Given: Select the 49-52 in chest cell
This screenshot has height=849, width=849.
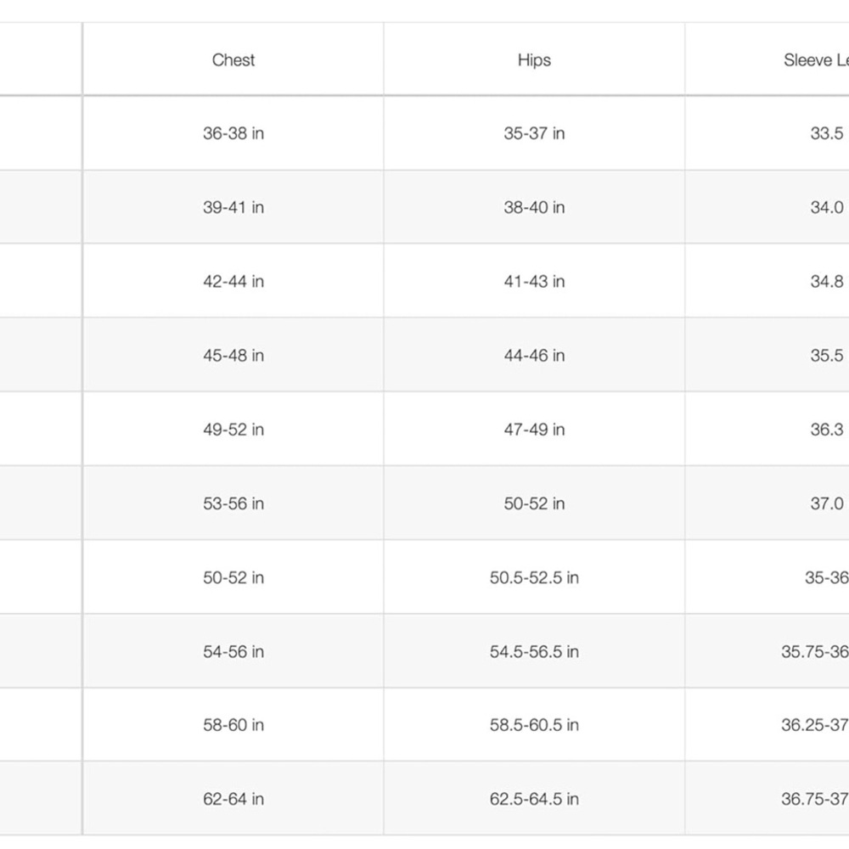Looking at the screenshot, I should (233, 430).
